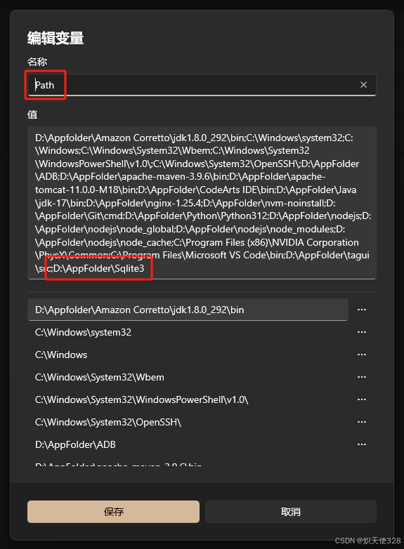
Task: Click inside the variable value text area
Action: (202, 203)
